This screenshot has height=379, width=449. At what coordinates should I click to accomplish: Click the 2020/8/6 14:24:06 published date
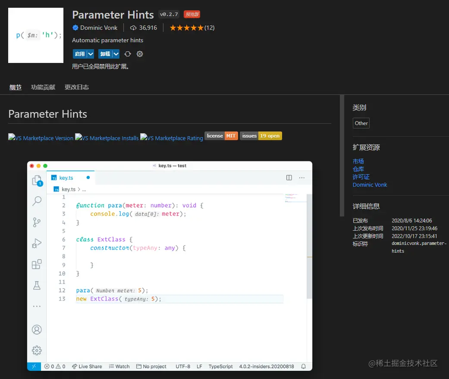click(411, 221)
